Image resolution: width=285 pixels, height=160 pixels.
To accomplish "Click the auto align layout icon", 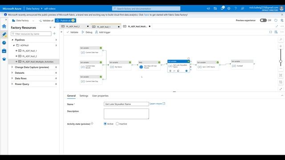I will [x=281, y=82].
